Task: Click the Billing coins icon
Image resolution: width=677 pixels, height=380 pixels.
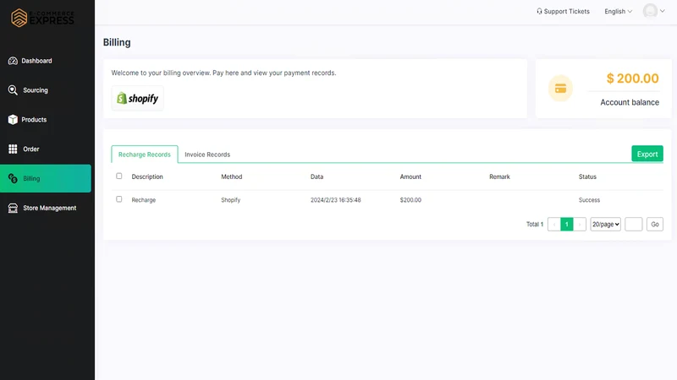Action: coord(13,178)
